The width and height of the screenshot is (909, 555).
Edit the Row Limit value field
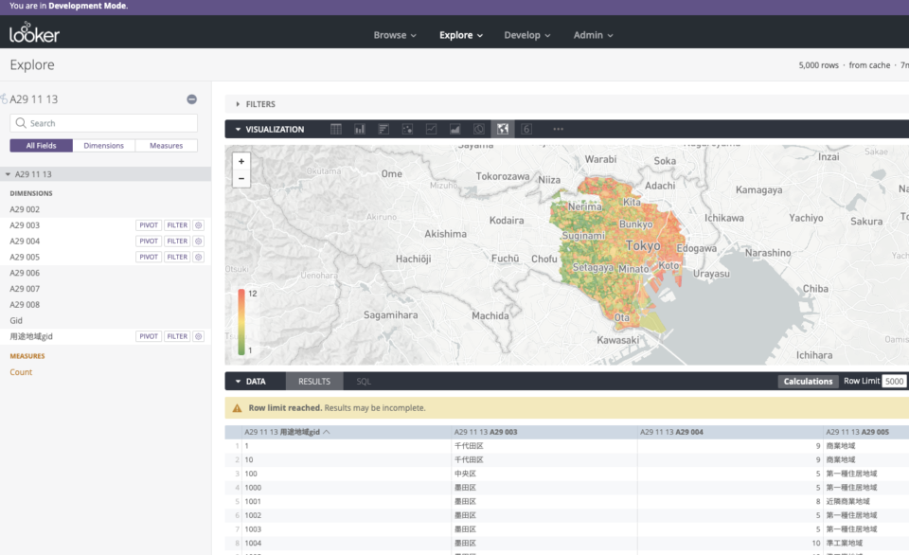point(894,381)
